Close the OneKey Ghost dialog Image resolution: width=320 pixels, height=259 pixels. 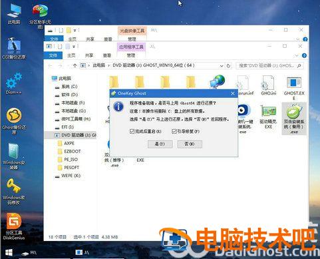click(x=233, y=94)
